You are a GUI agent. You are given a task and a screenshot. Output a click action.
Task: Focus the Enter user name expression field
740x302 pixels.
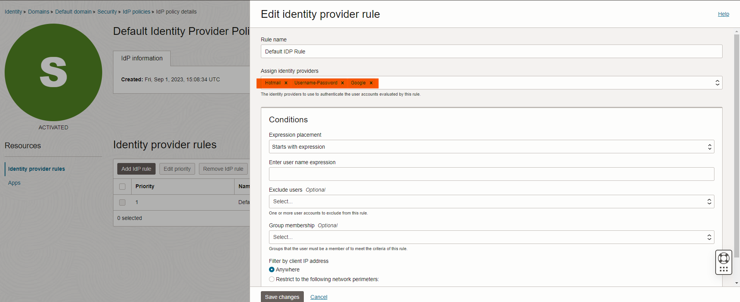[491, 174]
